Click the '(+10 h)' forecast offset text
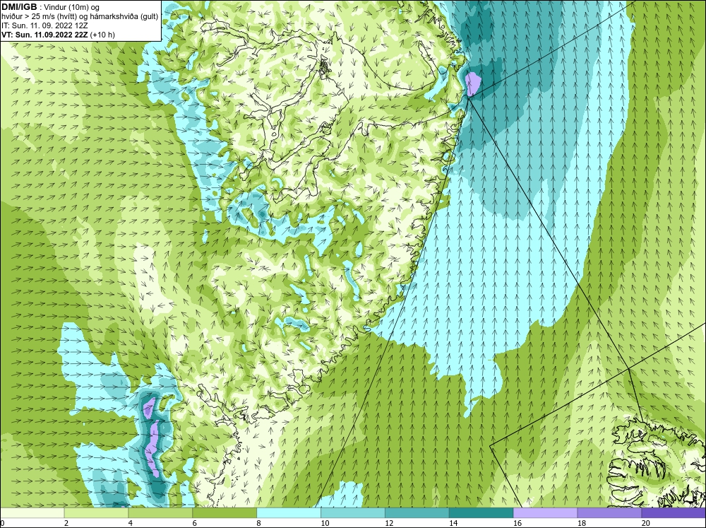The image size is (706, 528). pyautogui.click(x=102, y=35)
